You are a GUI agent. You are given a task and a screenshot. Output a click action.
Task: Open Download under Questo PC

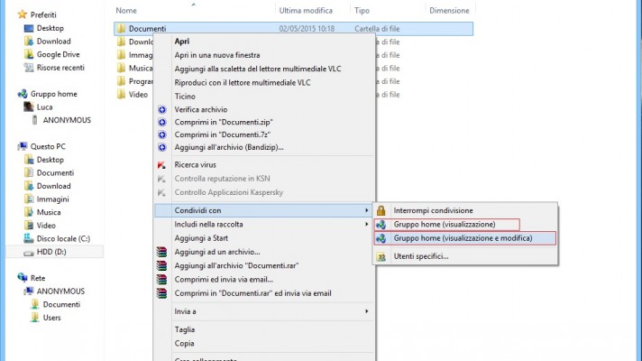[53, 186]
